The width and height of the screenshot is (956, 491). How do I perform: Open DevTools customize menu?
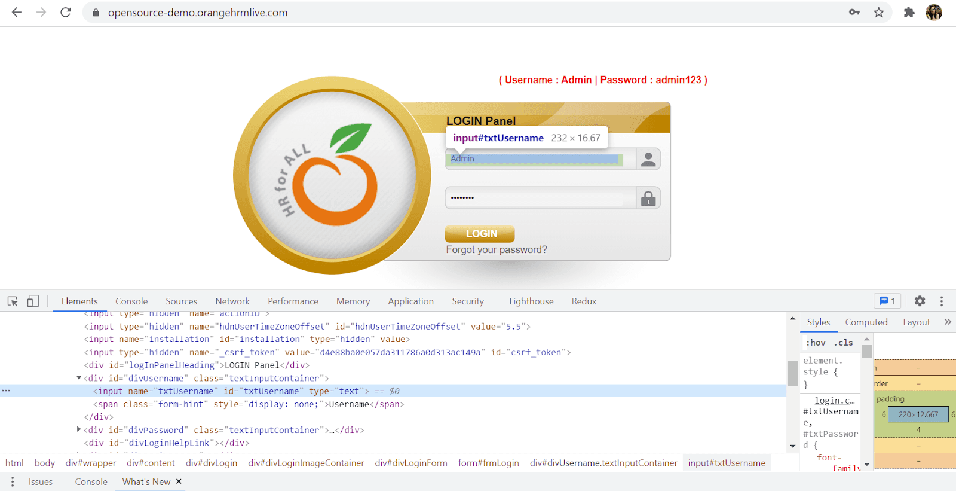coord(942,301)
